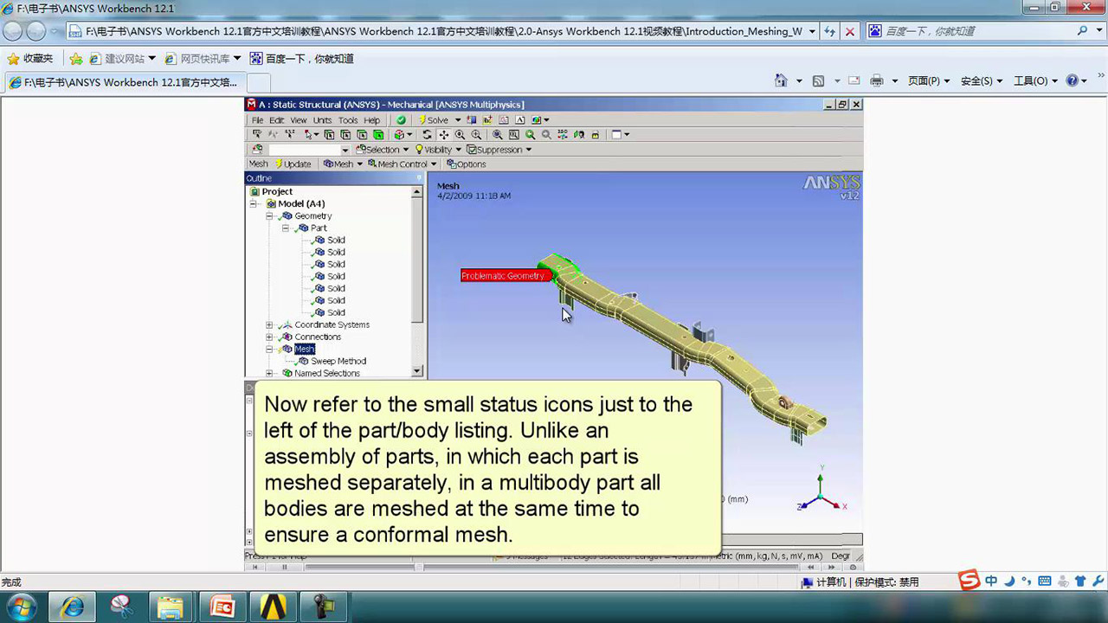Click IE stop red X button
The height and width of the screenshot is (623, 1108).
(850, 31)
